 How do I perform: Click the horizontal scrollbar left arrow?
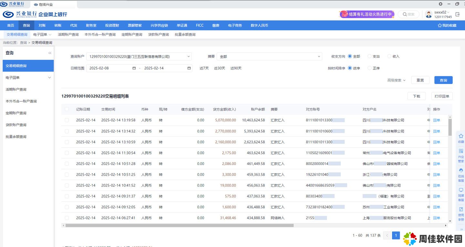tap(63, 225)
